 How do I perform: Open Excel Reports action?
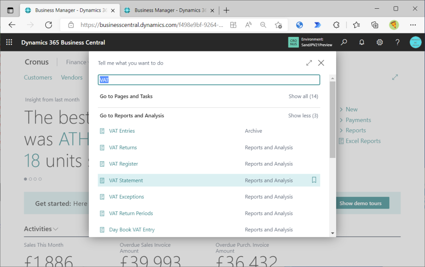tap(360, 141)
